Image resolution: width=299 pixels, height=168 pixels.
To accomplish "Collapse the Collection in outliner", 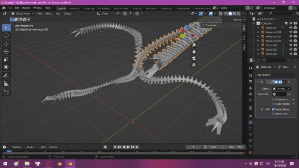I will (x=254, y=23).
